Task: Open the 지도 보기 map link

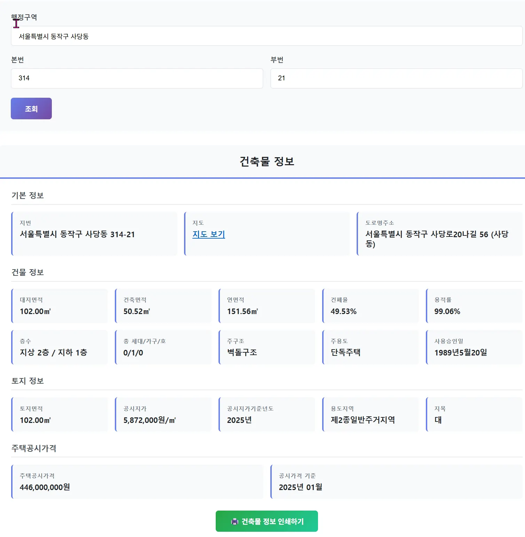Action: click(x=209, y=234)
